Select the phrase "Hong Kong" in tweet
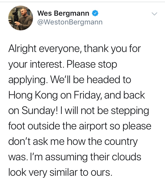Screen dimensions: 165x185 click(x=33, y=95)
